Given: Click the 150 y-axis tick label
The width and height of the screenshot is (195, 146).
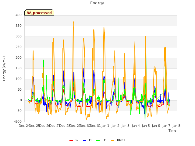Looking at the screenshot, I should (x=19, y=68).
